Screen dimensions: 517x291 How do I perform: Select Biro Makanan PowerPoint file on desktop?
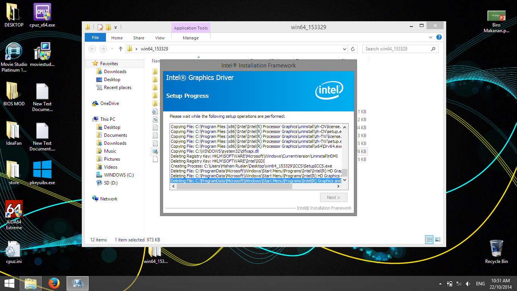496,21
